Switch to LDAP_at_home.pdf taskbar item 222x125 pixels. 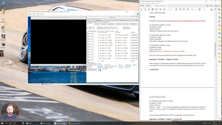click(60, 123)
